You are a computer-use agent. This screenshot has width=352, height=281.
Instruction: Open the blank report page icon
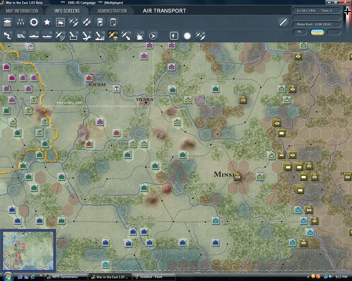point(113,22)
